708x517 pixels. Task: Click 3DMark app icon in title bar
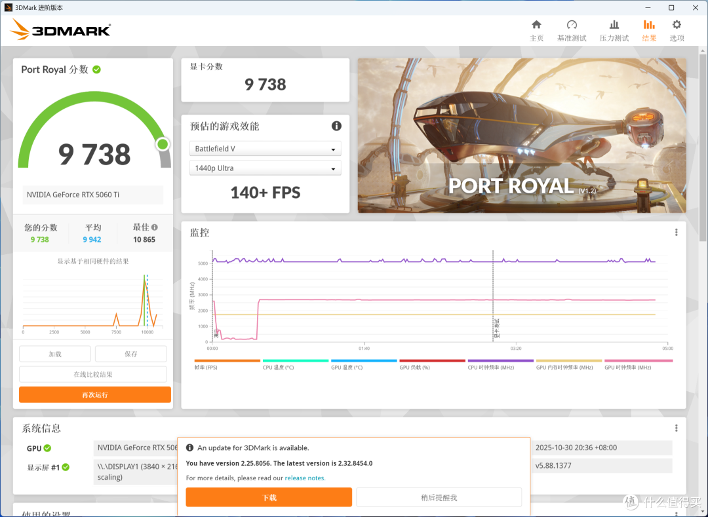(x=8, y=7)
